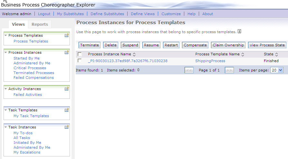Check the _PI:90030123 process instance row
The height and width of the screenshot is (159, 288).
80,61
